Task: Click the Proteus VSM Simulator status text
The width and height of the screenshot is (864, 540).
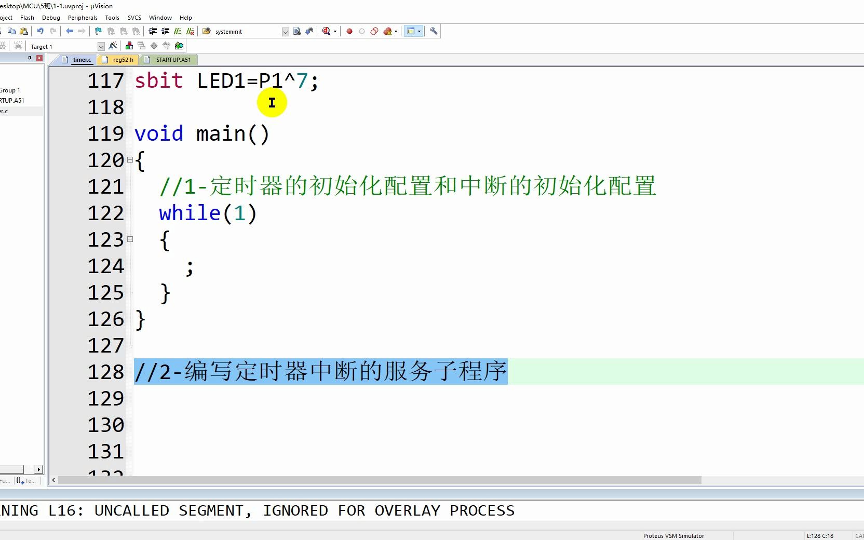Action: 673,536
